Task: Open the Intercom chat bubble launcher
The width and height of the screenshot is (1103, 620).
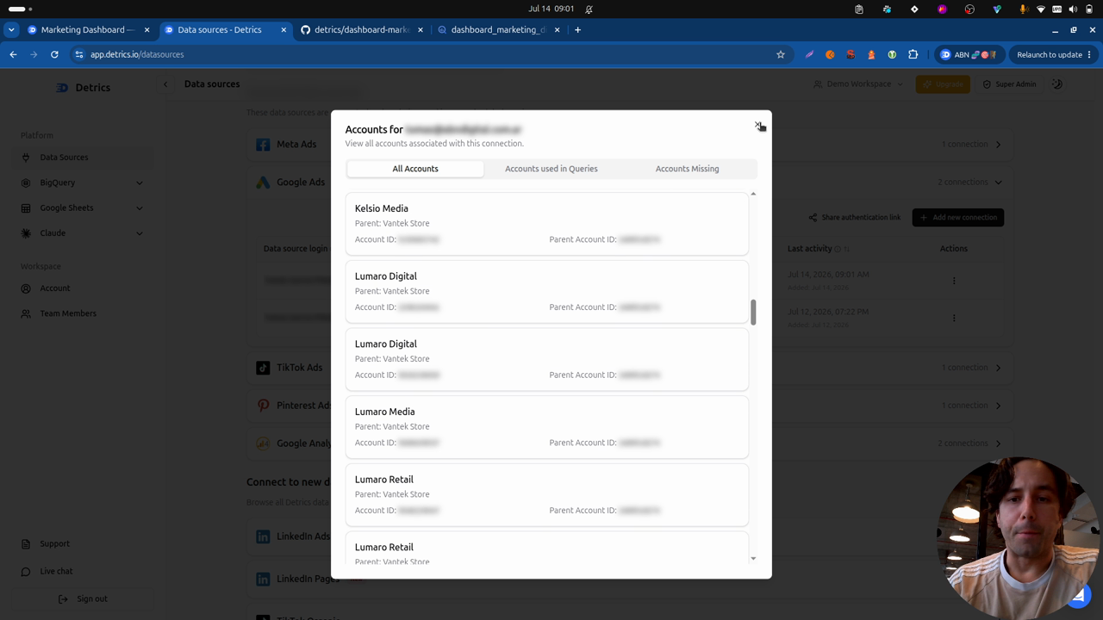Action: [1079, 595]
